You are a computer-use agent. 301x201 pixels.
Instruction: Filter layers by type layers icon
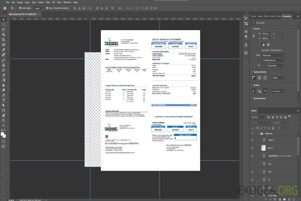pos(278,117)
